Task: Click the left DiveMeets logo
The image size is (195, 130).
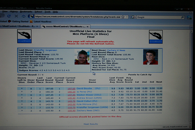Action: tap(24, 36)
